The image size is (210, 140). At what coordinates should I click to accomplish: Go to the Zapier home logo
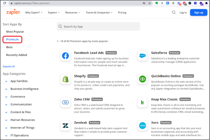tap(13, 12)
